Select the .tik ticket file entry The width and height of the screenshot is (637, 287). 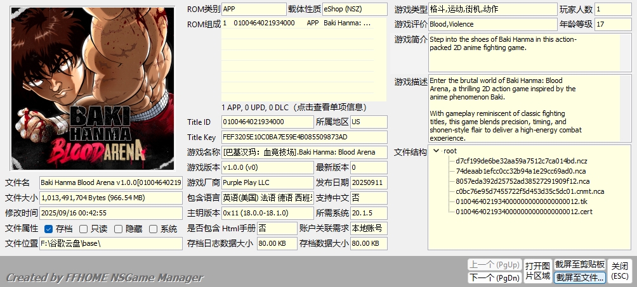(522, 201)
